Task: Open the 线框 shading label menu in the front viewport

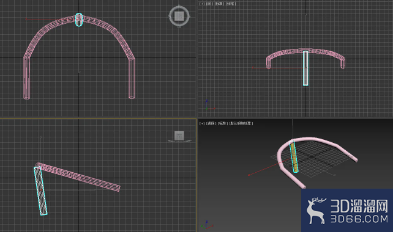Action: (x=231, y=4)
